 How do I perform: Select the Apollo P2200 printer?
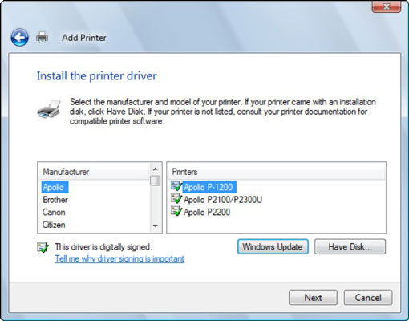(x=207, y=212)
